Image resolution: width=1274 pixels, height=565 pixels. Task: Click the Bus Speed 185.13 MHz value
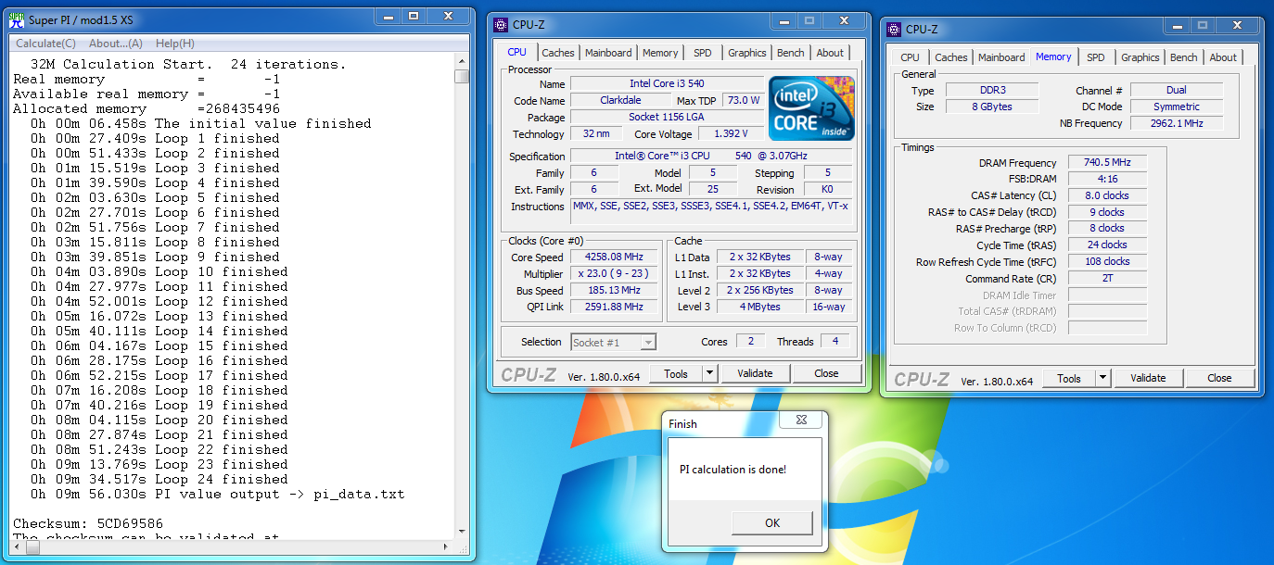point(613,290)
